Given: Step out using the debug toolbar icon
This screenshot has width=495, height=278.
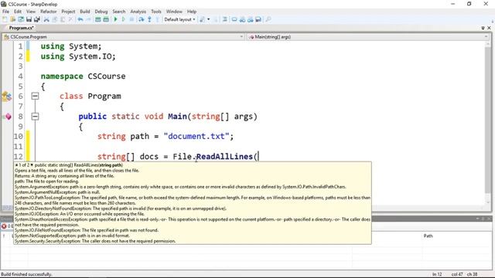Looking at the screenshot, I should point(157,19).
